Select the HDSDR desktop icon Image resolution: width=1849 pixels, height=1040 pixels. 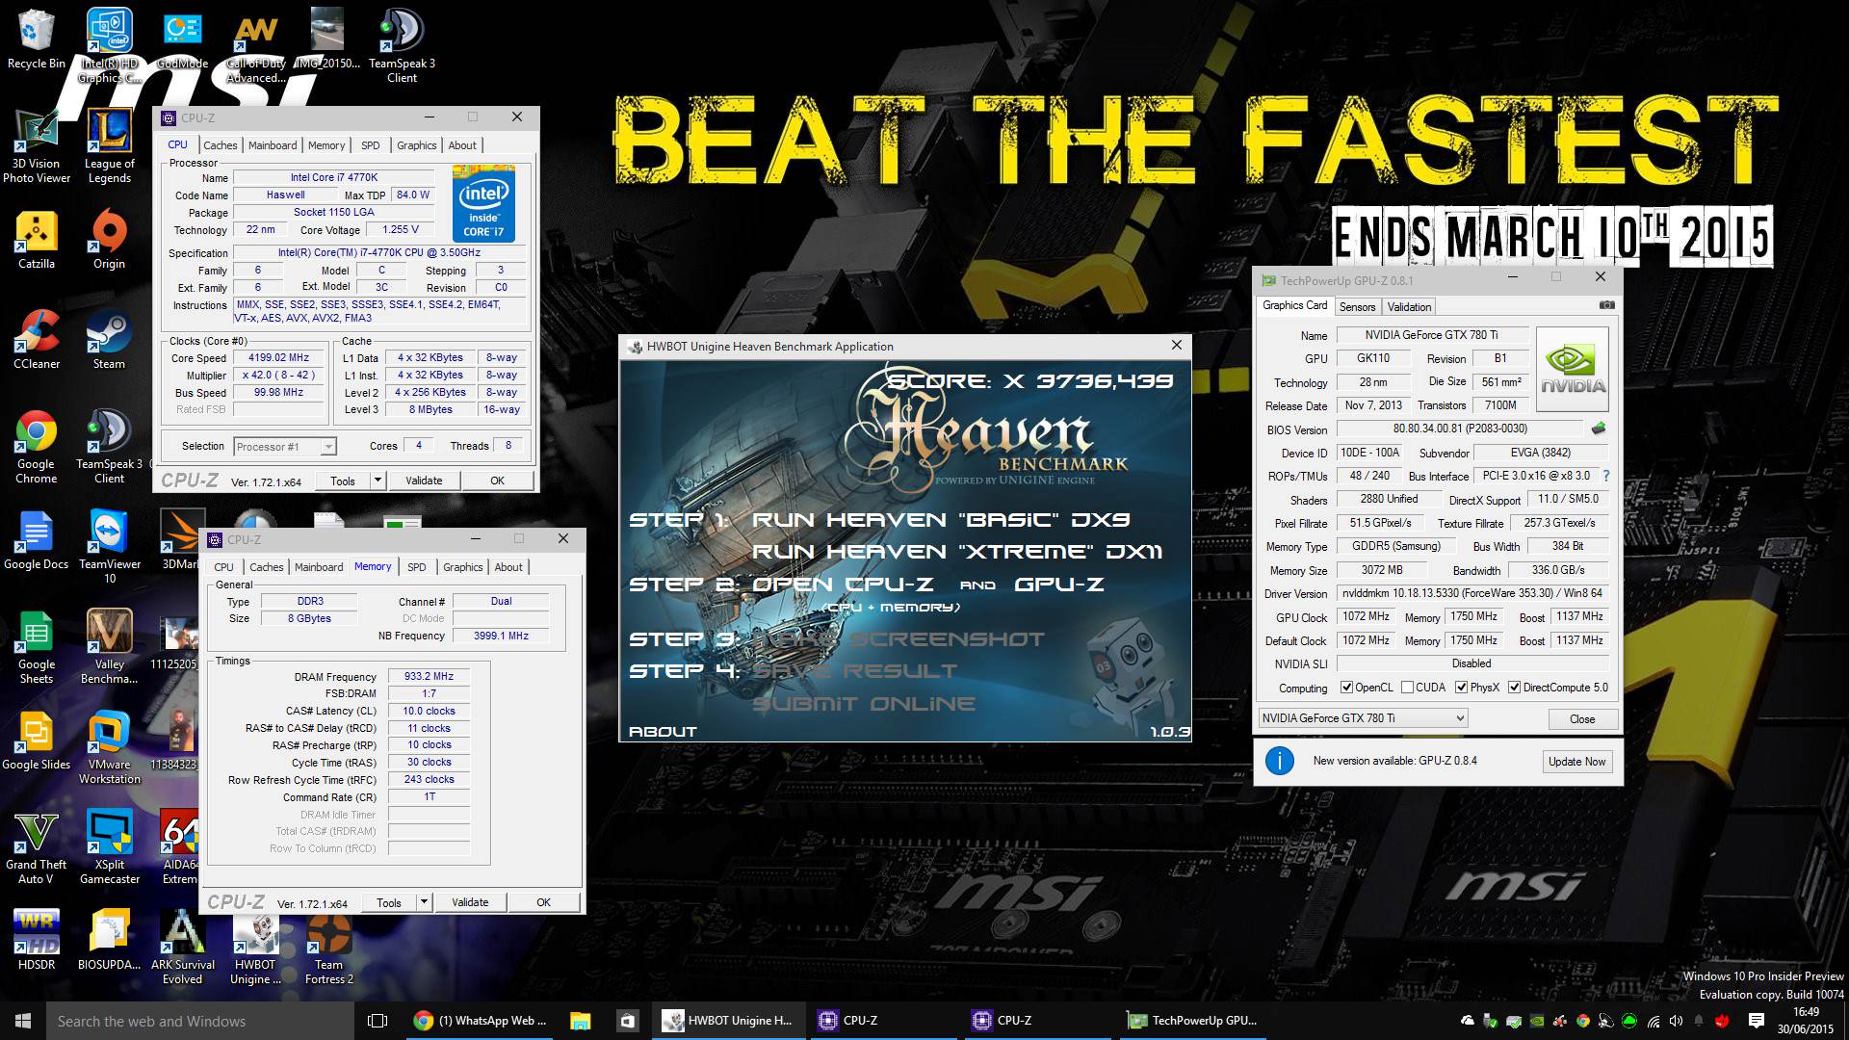click(x=37, y=941)
